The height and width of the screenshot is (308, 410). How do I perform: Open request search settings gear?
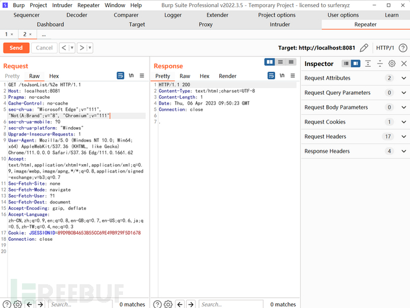pyautogui.click(x=17, y=304)
